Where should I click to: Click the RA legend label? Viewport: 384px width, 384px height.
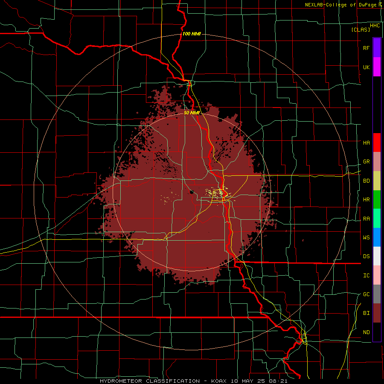pos(366,219)
